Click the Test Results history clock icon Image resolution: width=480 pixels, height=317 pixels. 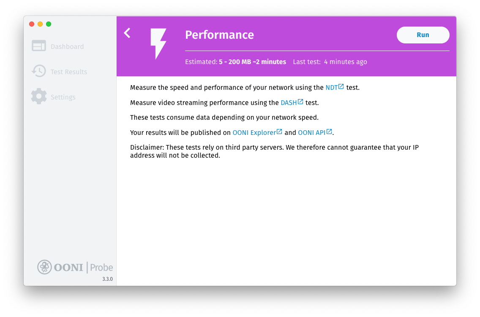(x=39, y=71)
